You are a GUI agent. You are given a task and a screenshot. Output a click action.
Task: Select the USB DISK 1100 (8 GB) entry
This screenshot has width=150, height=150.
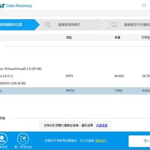tap(13, 83)
